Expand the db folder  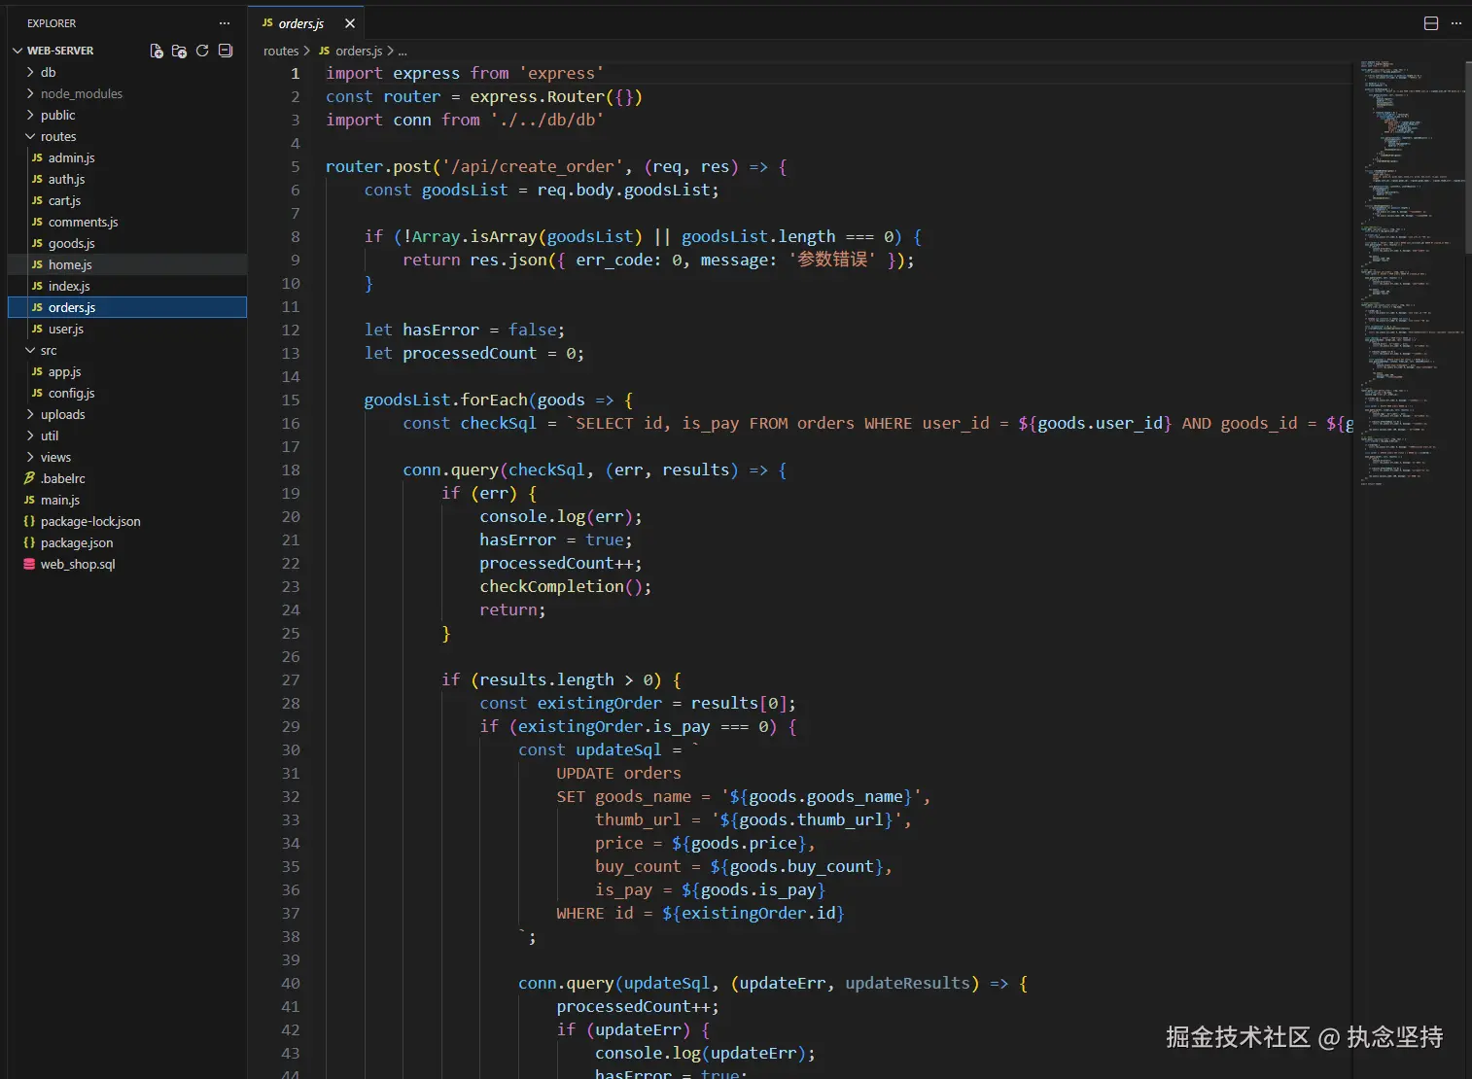(48, 72)
